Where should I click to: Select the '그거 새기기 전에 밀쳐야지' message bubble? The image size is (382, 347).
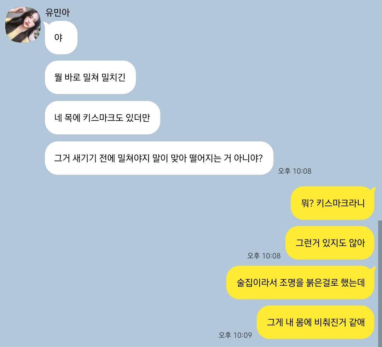[x=159, y=158]
